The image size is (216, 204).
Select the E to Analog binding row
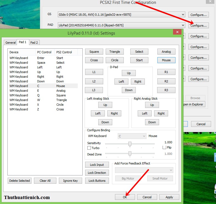43,91
